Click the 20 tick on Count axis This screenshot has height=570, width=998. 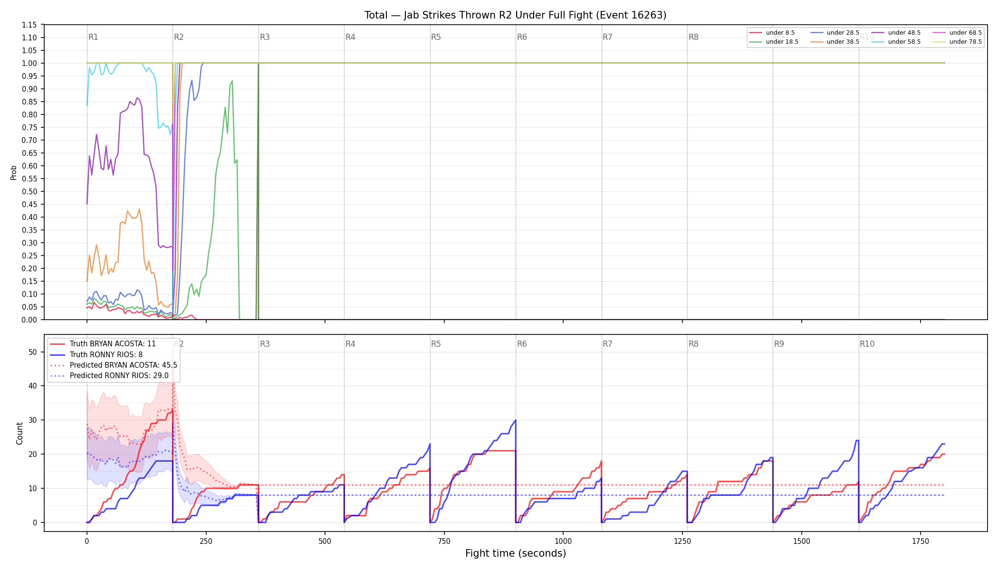(x=33, y=454)
